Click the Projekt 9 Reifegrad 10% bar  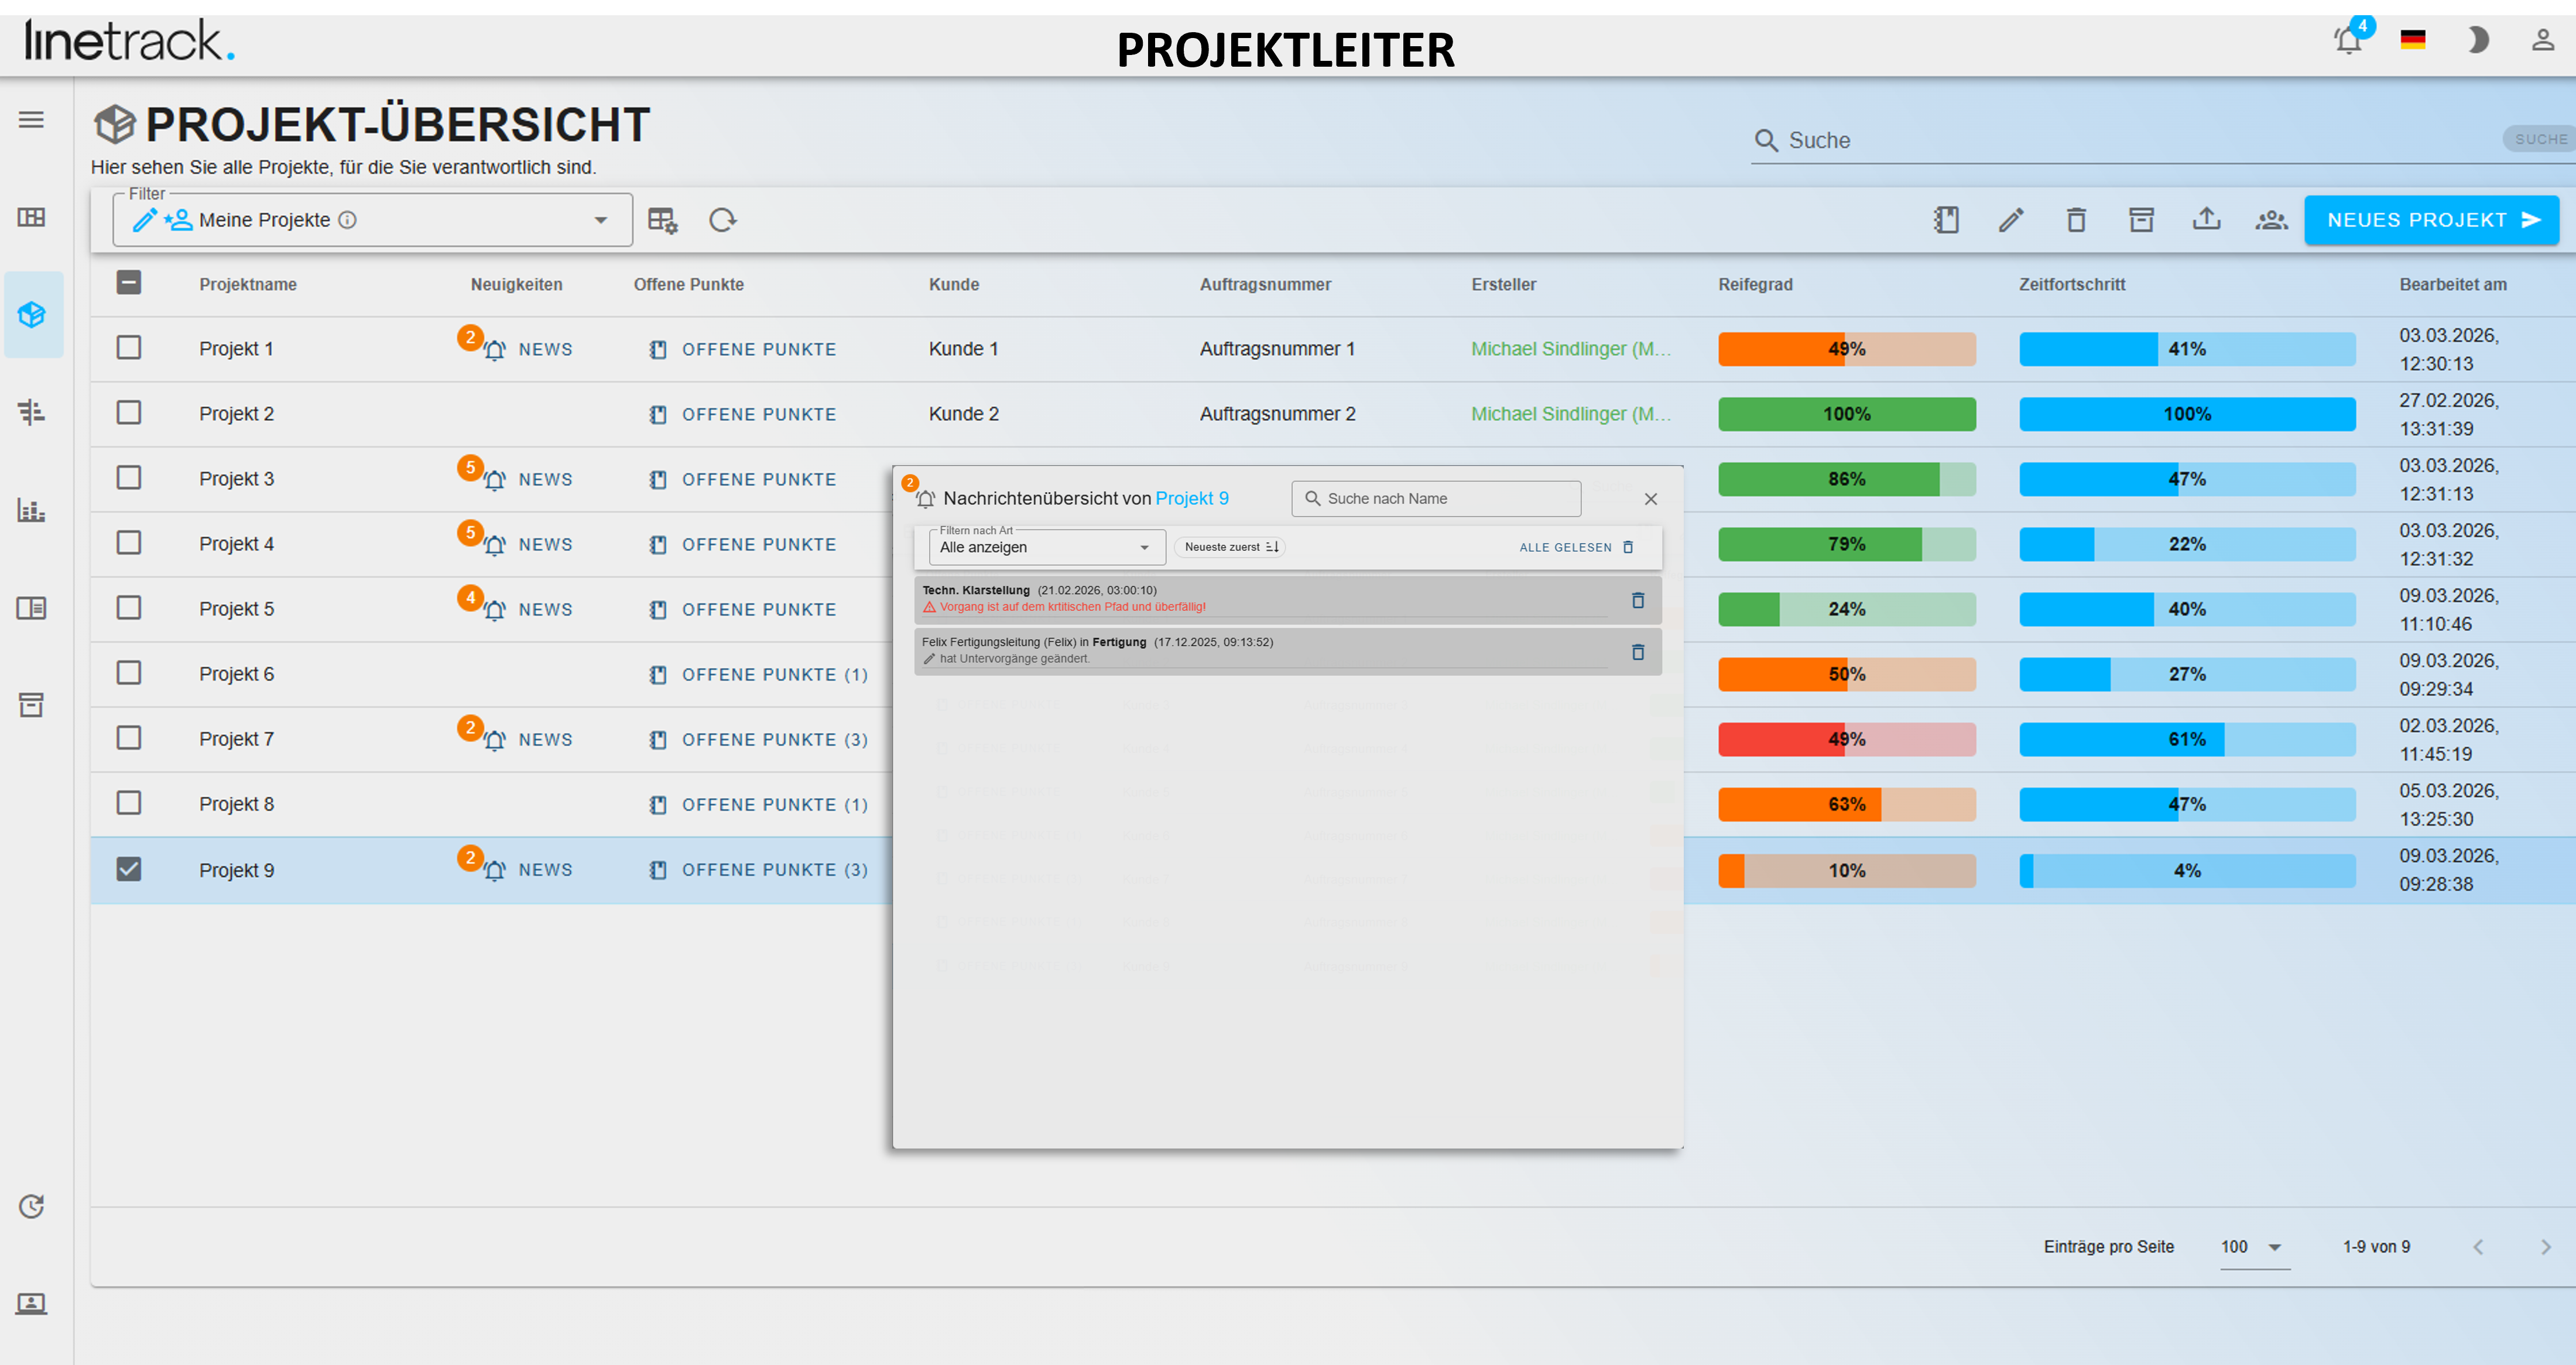pos(1846,871)
